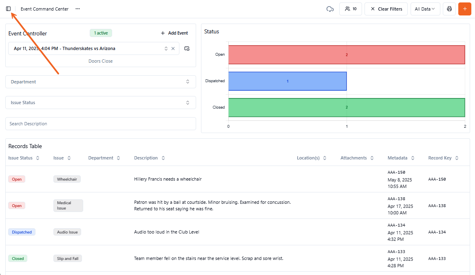Click the blue Dispatched bar in chart
This screenshot has width=475, height=275.
tap(287, 81)
